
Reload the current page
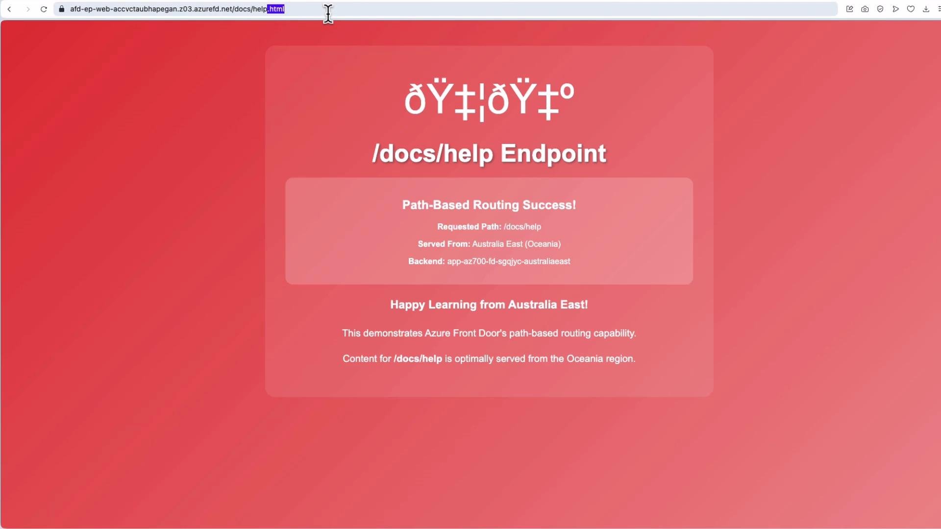44,9
